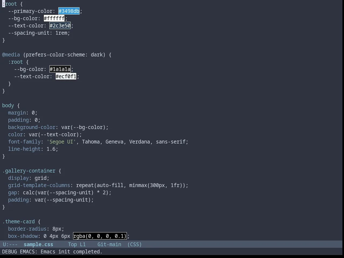Click the 'gap' property
This screenshot has height=258, width=344.
point(12,192)
